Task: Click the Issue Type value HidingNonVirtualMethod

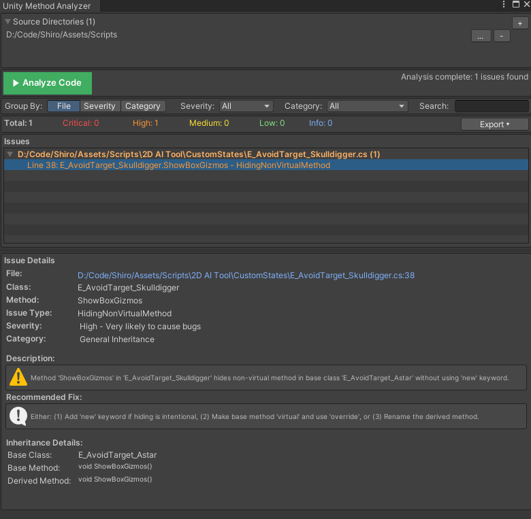Action: [125, 314]
